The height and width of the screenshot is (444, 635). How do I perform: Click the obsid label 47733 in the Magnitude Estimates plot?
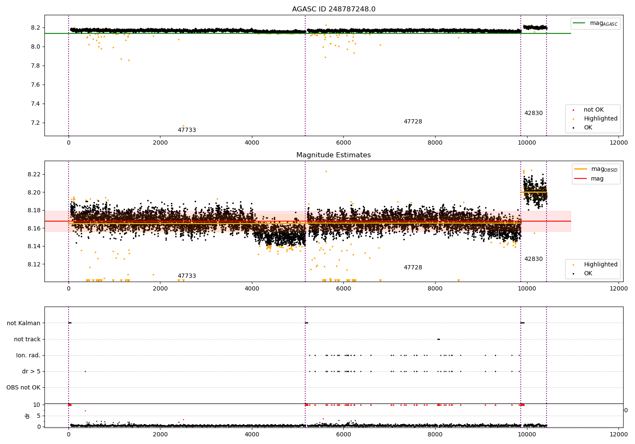tap(187, 276)
